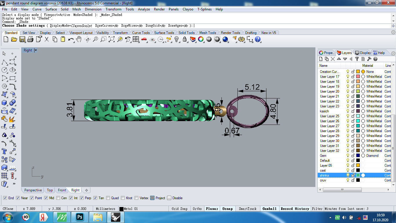The image size is (396, 223).
Task: Toggle the Mid osnap checkbox
Action: [46, 198]
